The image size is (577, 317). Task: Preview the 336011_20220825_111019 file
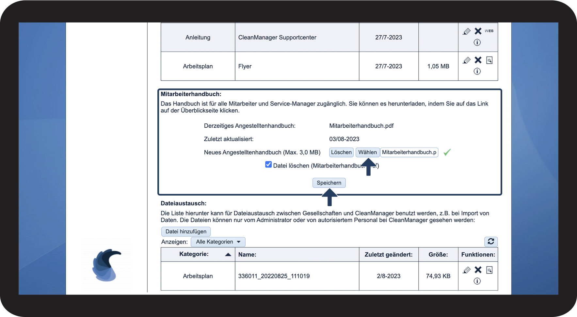pos(489,270)
